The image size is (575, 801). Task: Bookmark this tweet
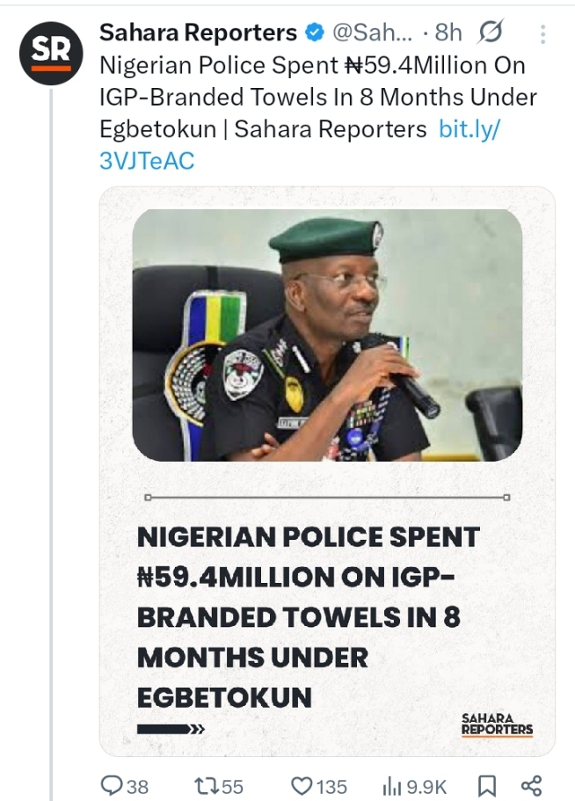pos(487,785)
